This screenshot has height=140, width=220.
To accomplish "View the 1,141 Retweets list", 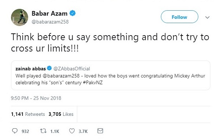I will coord(28,114).
